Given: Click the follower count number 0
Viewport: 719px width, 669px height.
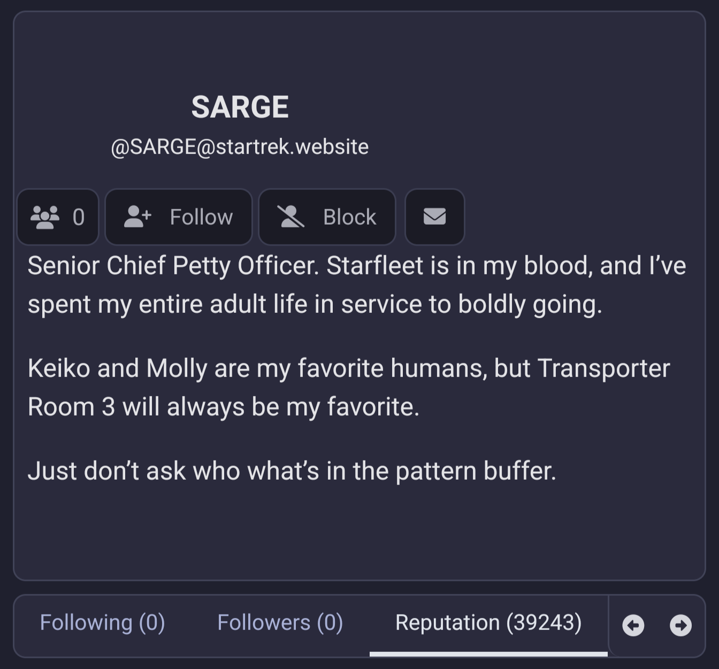Looking at the screenshot, I should coord(79,217).
